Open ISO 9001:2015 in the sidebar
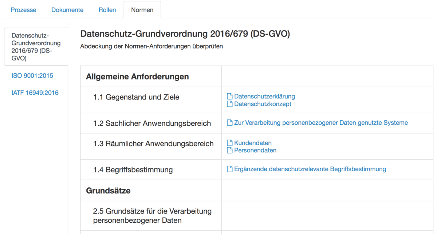 tap(32, 75)
